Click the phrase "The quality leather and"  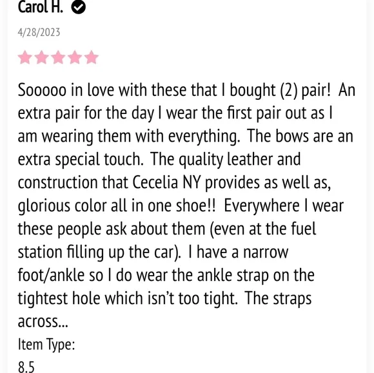click(226, 160)
